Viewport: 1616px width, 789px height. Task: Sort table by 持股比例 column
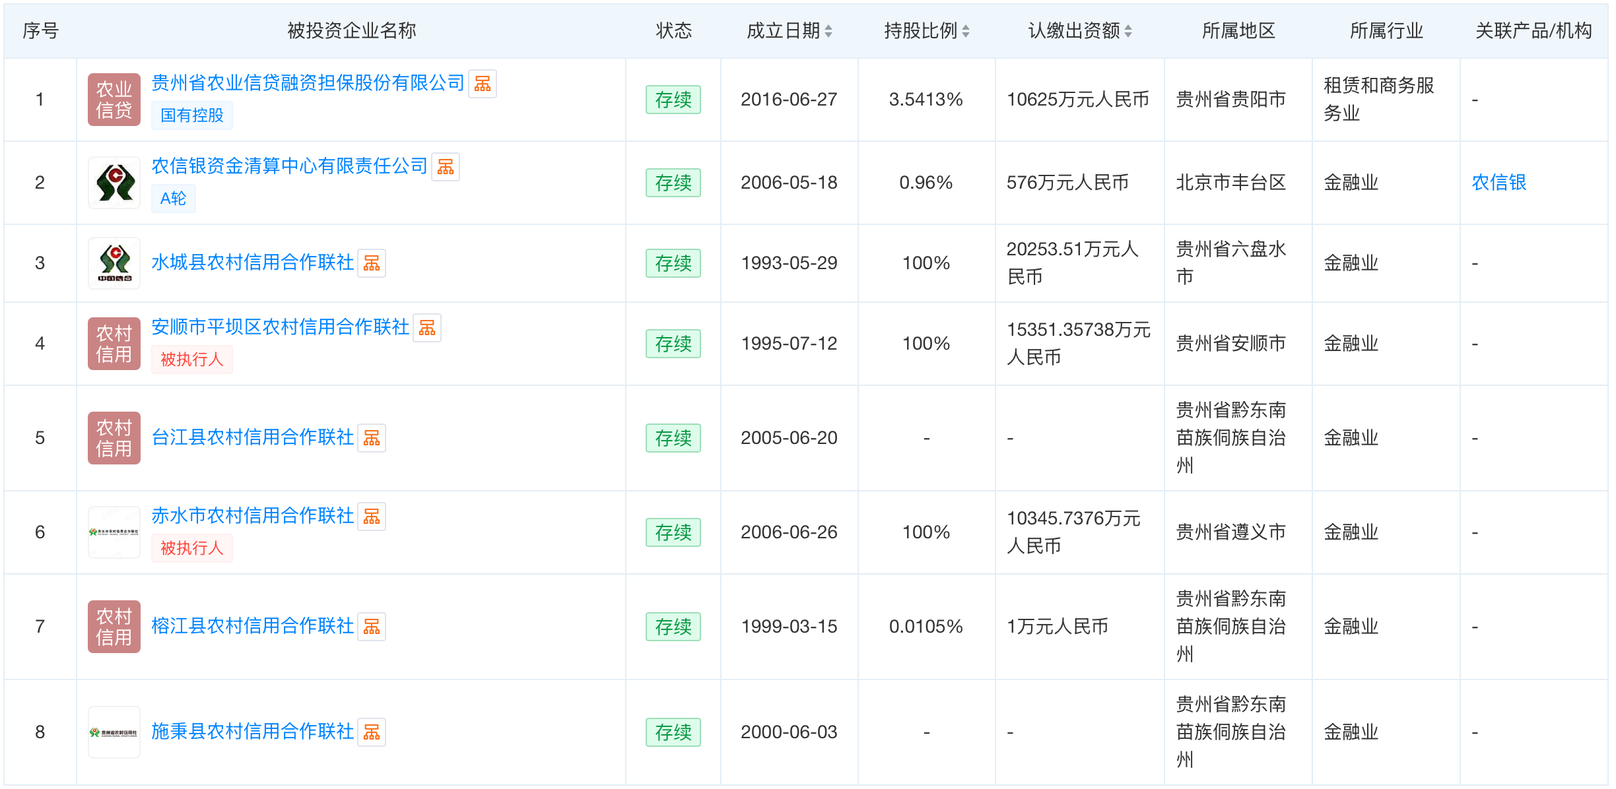[x=965, y=31]
